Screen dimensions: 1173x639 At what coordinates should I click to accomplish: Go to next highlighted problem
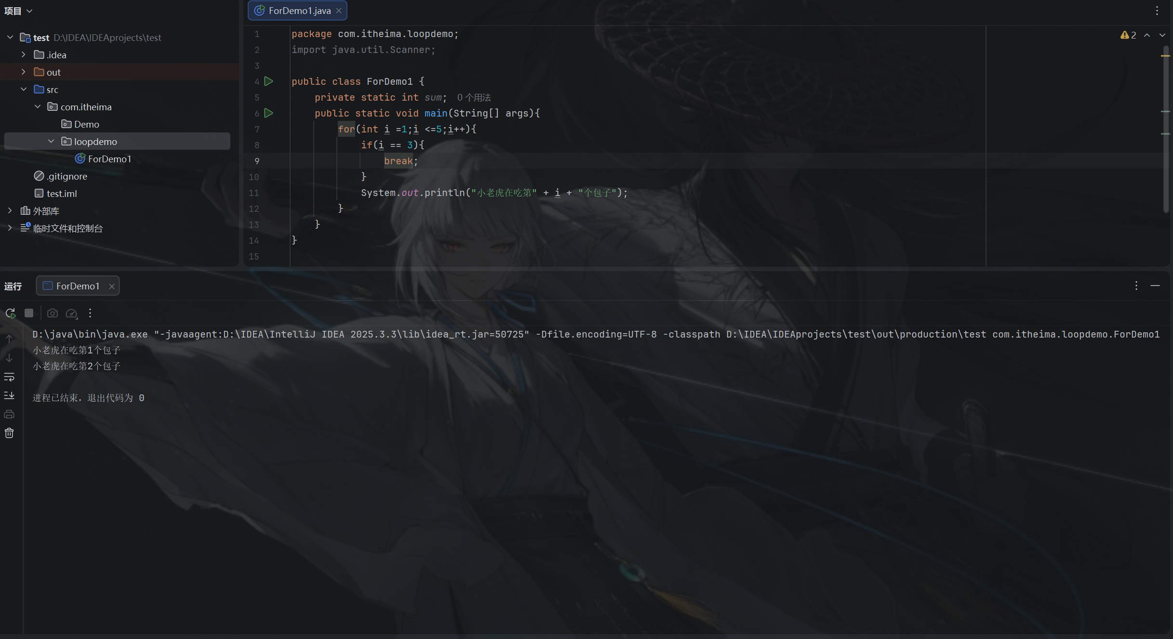point(1162,35)
